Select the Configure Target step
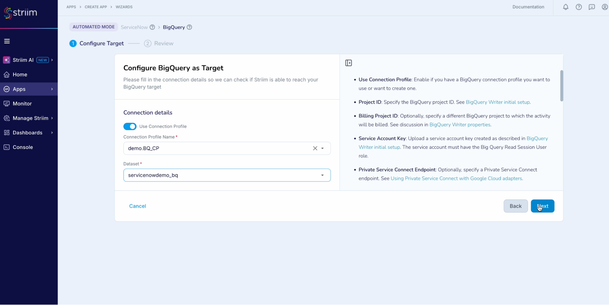Viewport: 609px width, 305px height. 97,43
